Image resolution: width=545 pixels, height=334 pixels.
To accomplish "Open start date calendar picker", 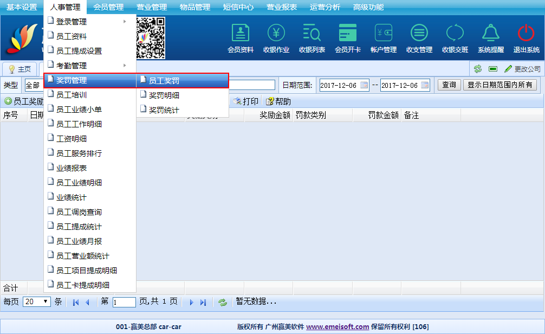I will [364, 85].
